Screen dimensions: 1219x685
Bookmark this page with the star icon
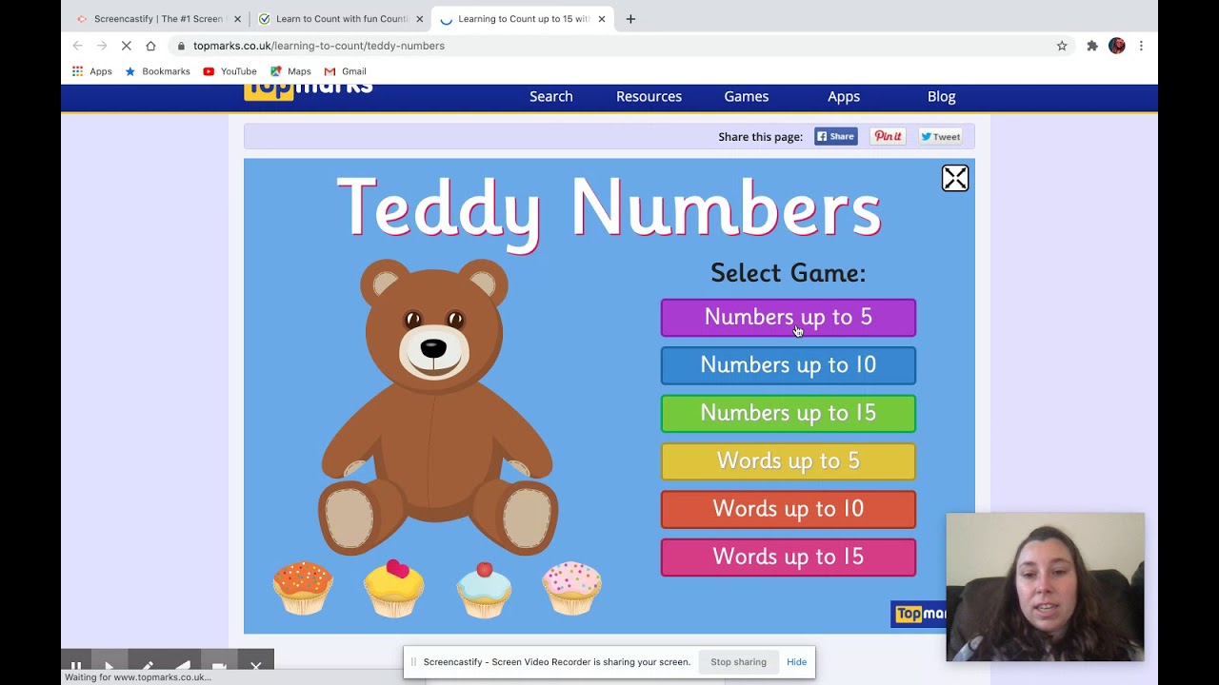click(x=1062, y=46)
